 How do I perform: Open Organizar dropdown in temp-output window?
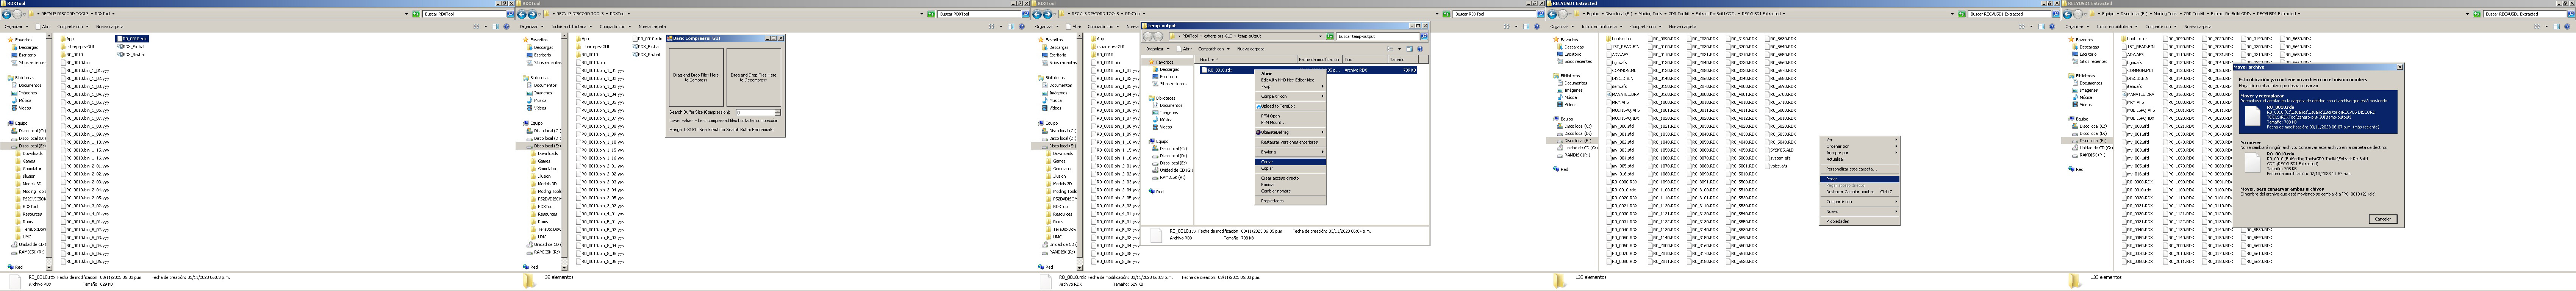(x=1156, y=49)
